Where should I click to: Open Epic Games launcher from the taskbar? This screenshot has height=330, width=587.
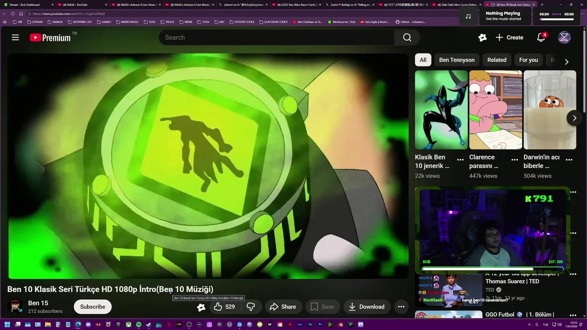(118, 324)
